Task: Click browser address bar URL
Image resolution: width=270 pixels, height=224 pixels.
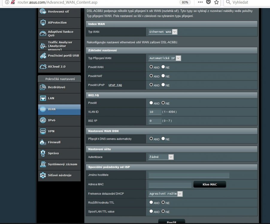Action: (57, 2)
